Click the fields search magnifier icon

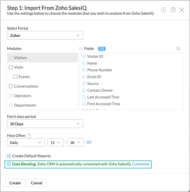(x=178, y=49)
